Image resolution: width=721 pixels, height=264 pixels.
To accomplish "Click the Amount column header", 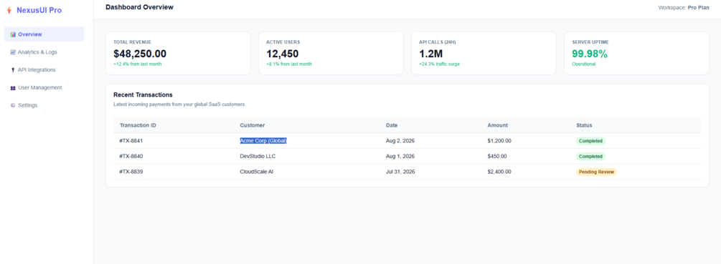I will pyautogui.click(x=498, y=125).
